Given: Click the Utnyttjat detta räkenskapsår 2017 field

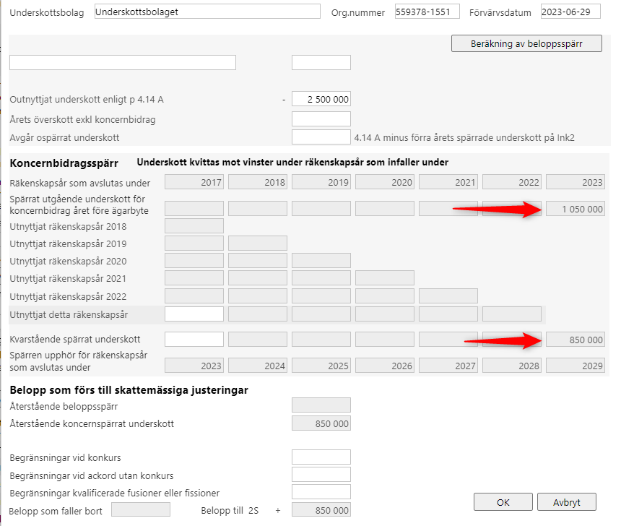Looking at the screenshot, I should [x=194, y=314].
